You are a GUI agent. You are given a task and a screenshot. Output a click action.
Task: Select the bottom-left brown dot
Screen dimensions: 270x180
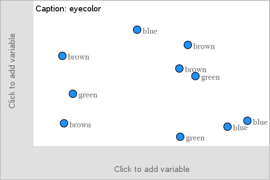coord(64,123)
